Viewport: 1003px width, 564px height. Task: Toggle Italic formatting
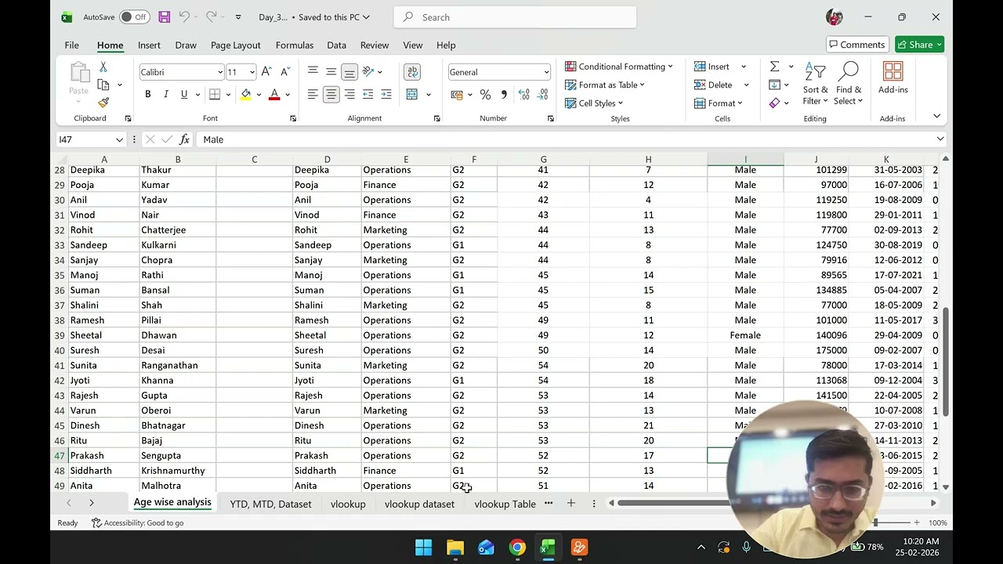[166, 95]
